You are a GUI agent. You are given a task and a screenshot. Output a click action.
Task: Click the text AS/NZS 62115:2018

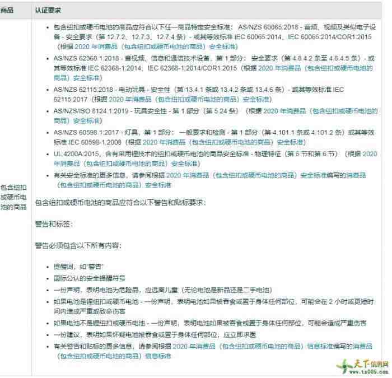(x=83, y=90)
